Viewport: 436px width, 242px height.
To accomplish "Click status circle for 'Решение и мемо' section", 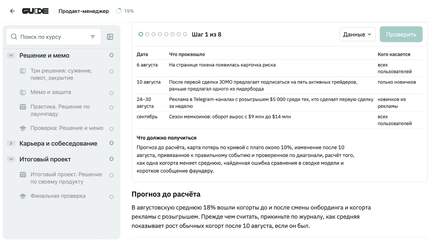I will 111,55.
